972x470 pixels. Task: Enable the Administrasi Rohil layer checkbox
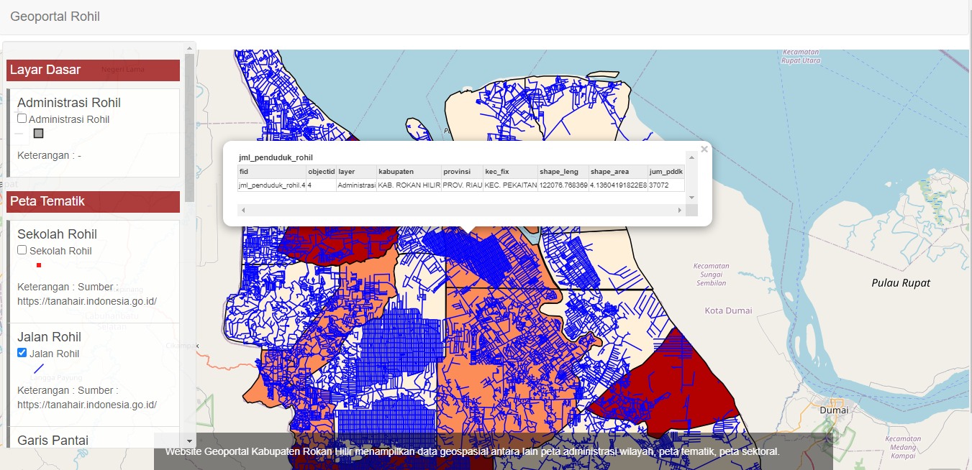(22, 119)
